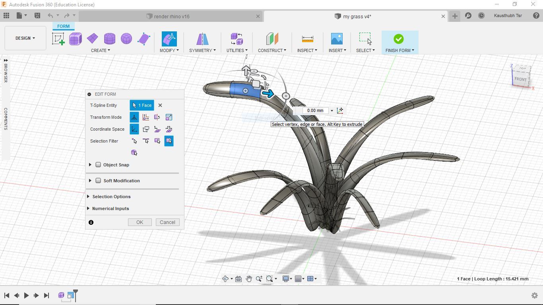Select the Create Sketch tool
This screenshot has width=543, height=305.
coord(58,39)
